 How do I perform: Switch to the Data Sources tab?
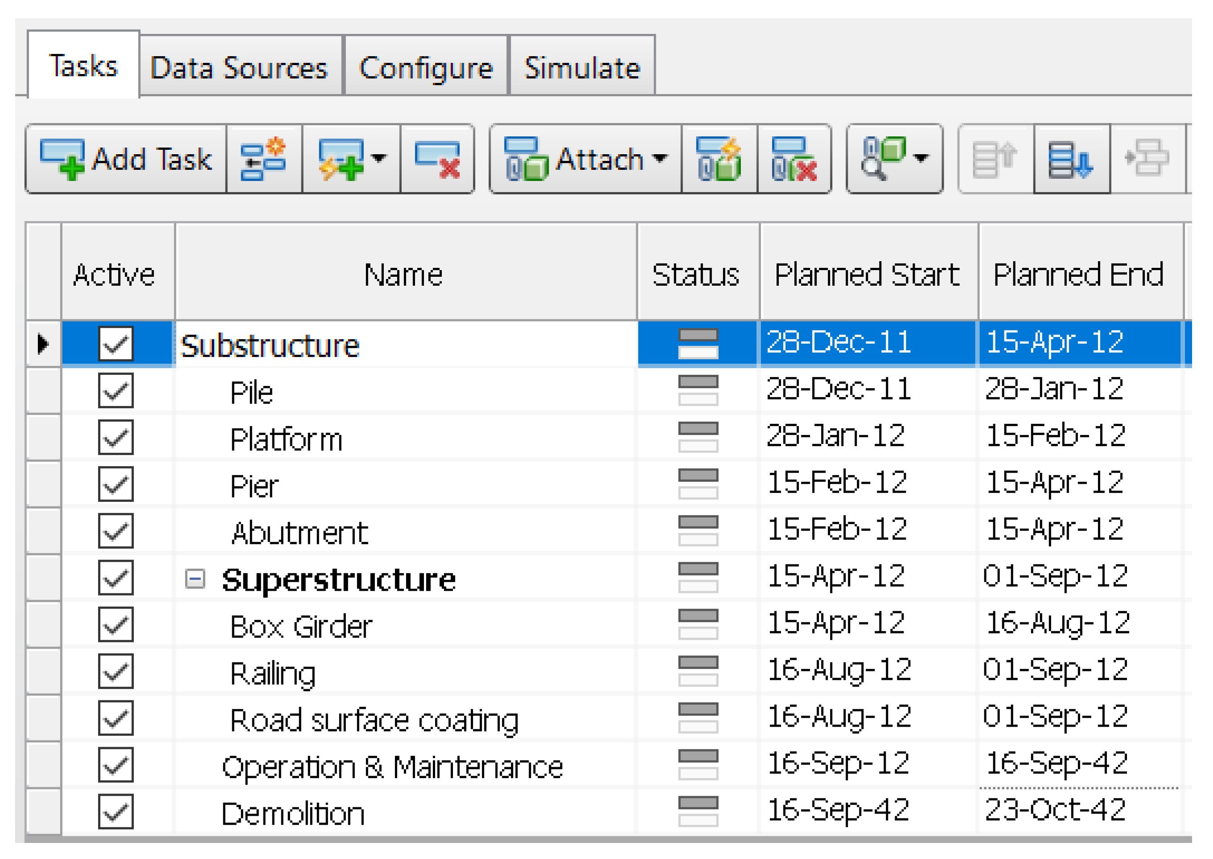pyautogui.click(x=239, y=68)
